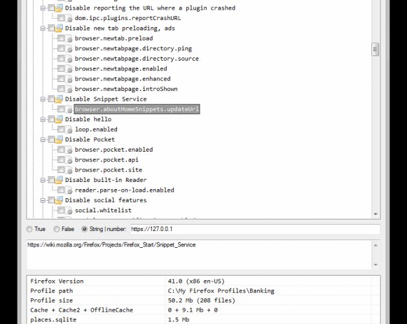Click the 41.0 (x86 en-US) version value
407x324 pixels.
click(196, 281)
